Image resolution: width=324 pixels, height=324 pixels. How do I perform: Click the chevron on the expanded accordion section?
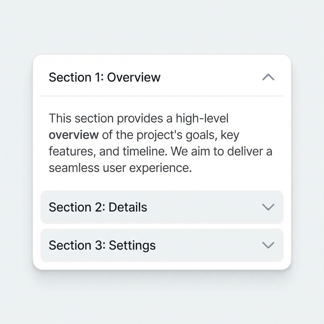268,78
